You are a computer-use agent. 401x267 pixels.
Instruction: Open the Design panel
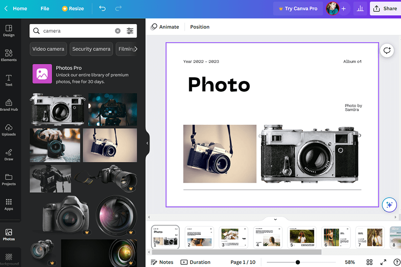9,30
